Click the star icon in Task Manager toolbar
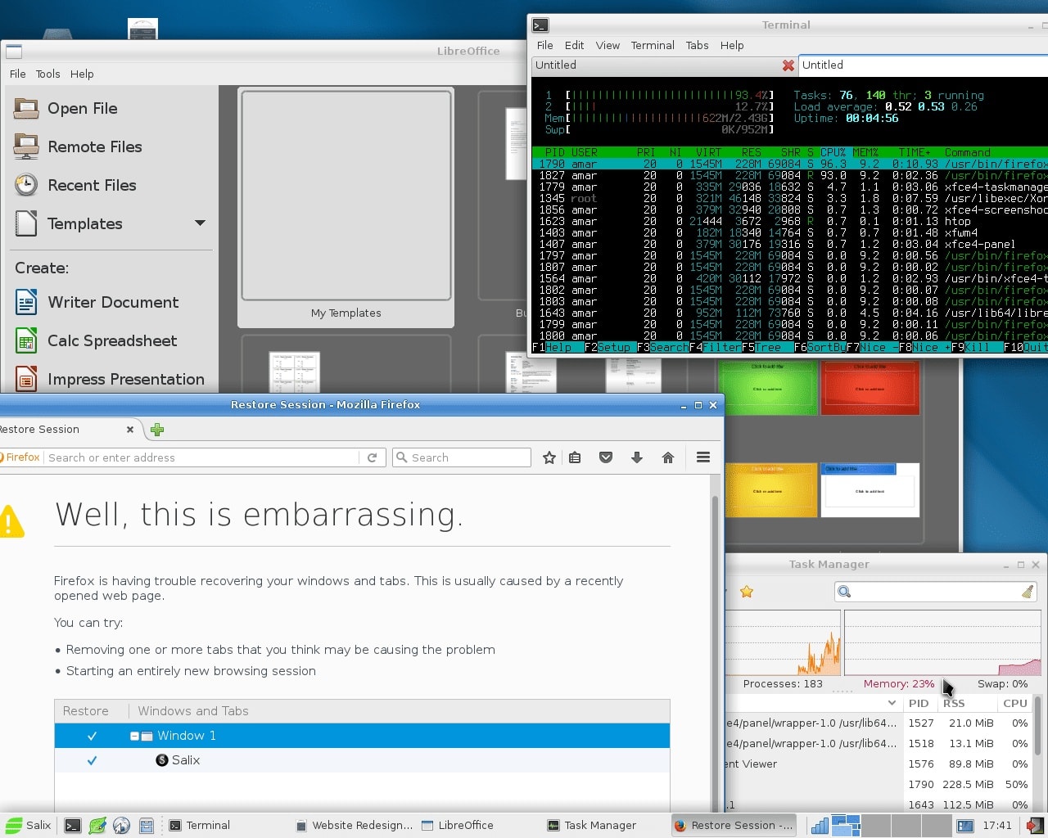The image size is (1048, 838). [x=747, y=592]
